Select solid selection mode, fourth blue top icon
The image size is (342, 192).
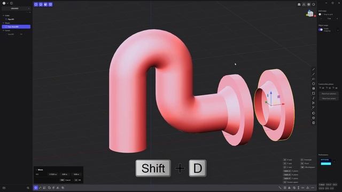(x=50, y=4)
